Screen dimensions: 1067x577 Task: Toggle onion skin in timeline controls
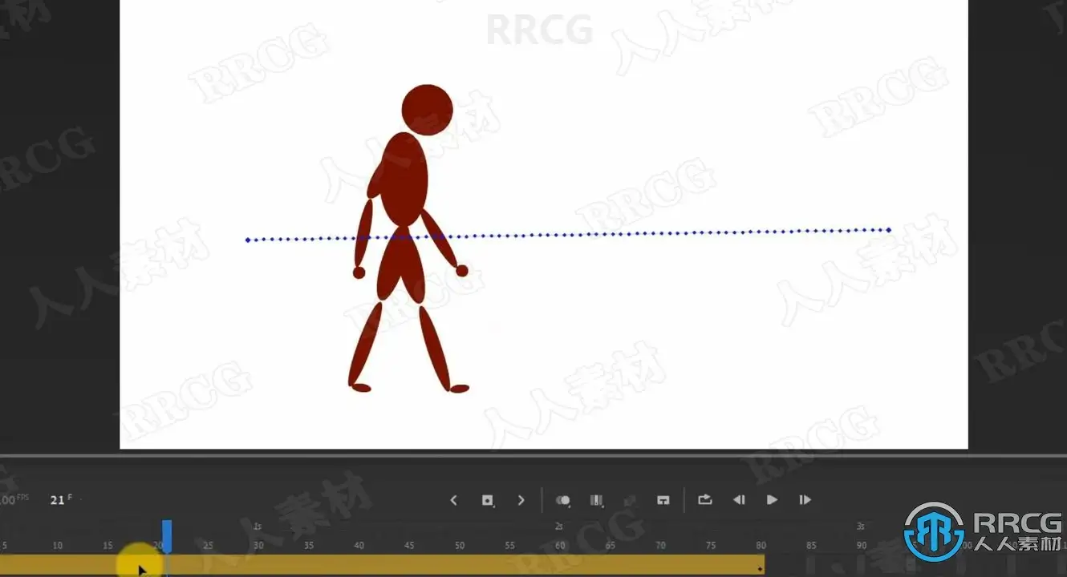coord(563,500)
